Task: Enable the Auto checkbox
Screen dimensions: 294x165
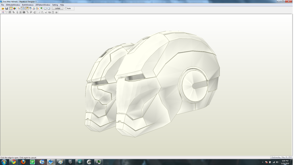Action: pos(66,8)
